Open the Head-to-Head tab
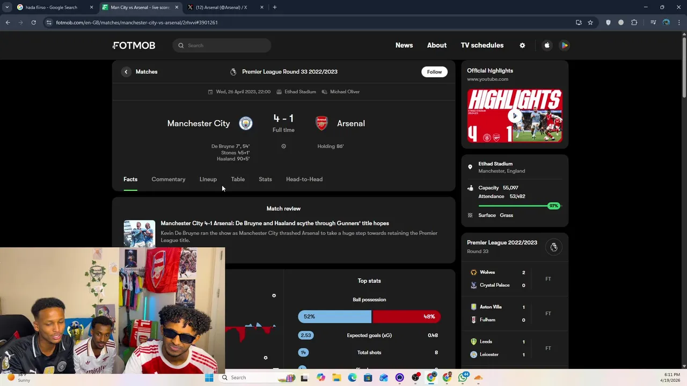Viewport: 687px width, 386px height. tap(304, 179)
